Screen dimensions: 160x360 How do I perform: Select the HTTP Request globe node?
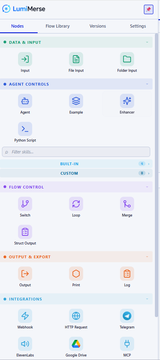[x=76, y=316]
